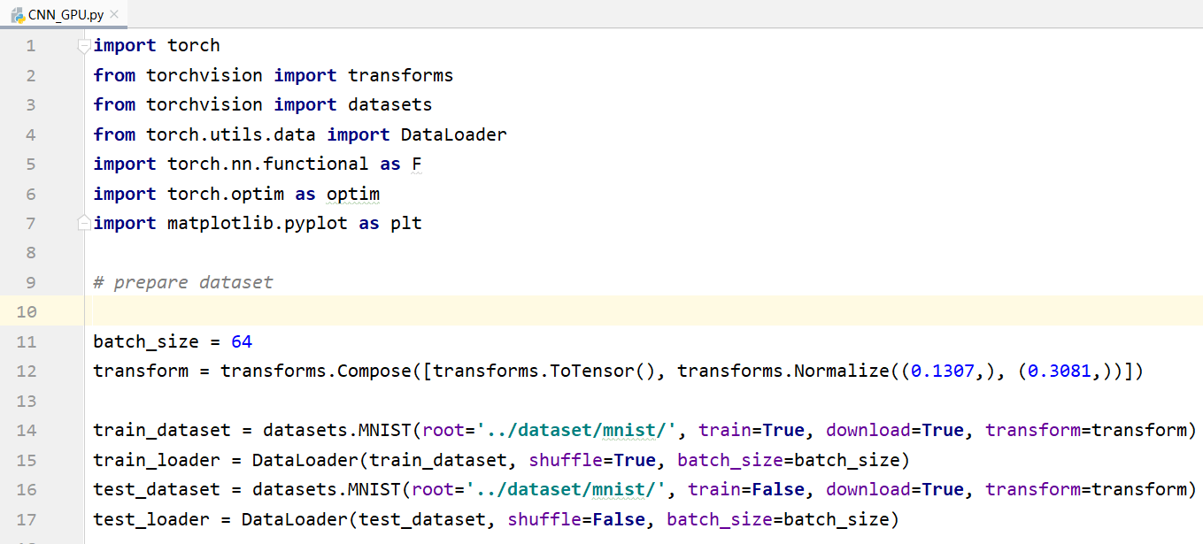Click 'transforms' import name on line 2
Screen dimensions: 1203x544
pyautogui.click(x=401, y=75)
